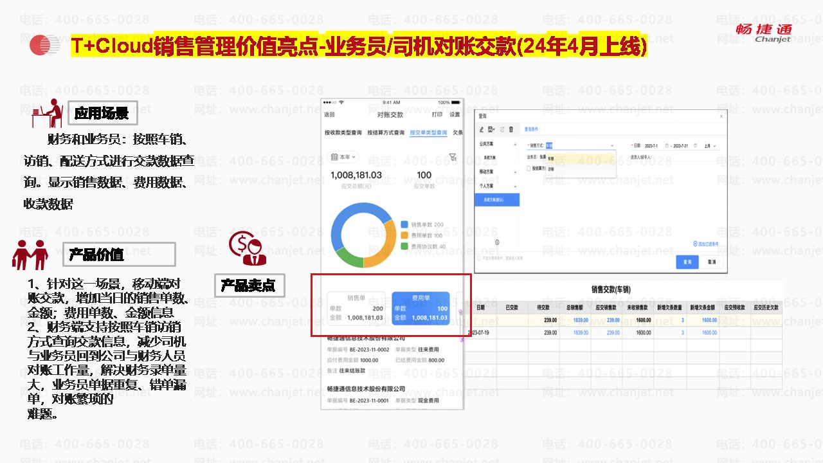Click the 添加过滤条件 link
Viewport: 823px width, 463px height.
tap(707, 244)
